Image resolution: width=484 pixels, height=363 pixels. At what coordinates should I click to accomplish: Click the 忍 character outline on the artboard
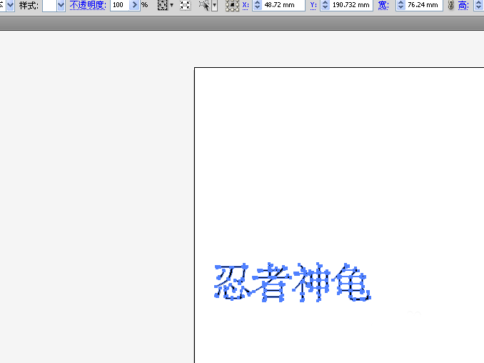231,282
